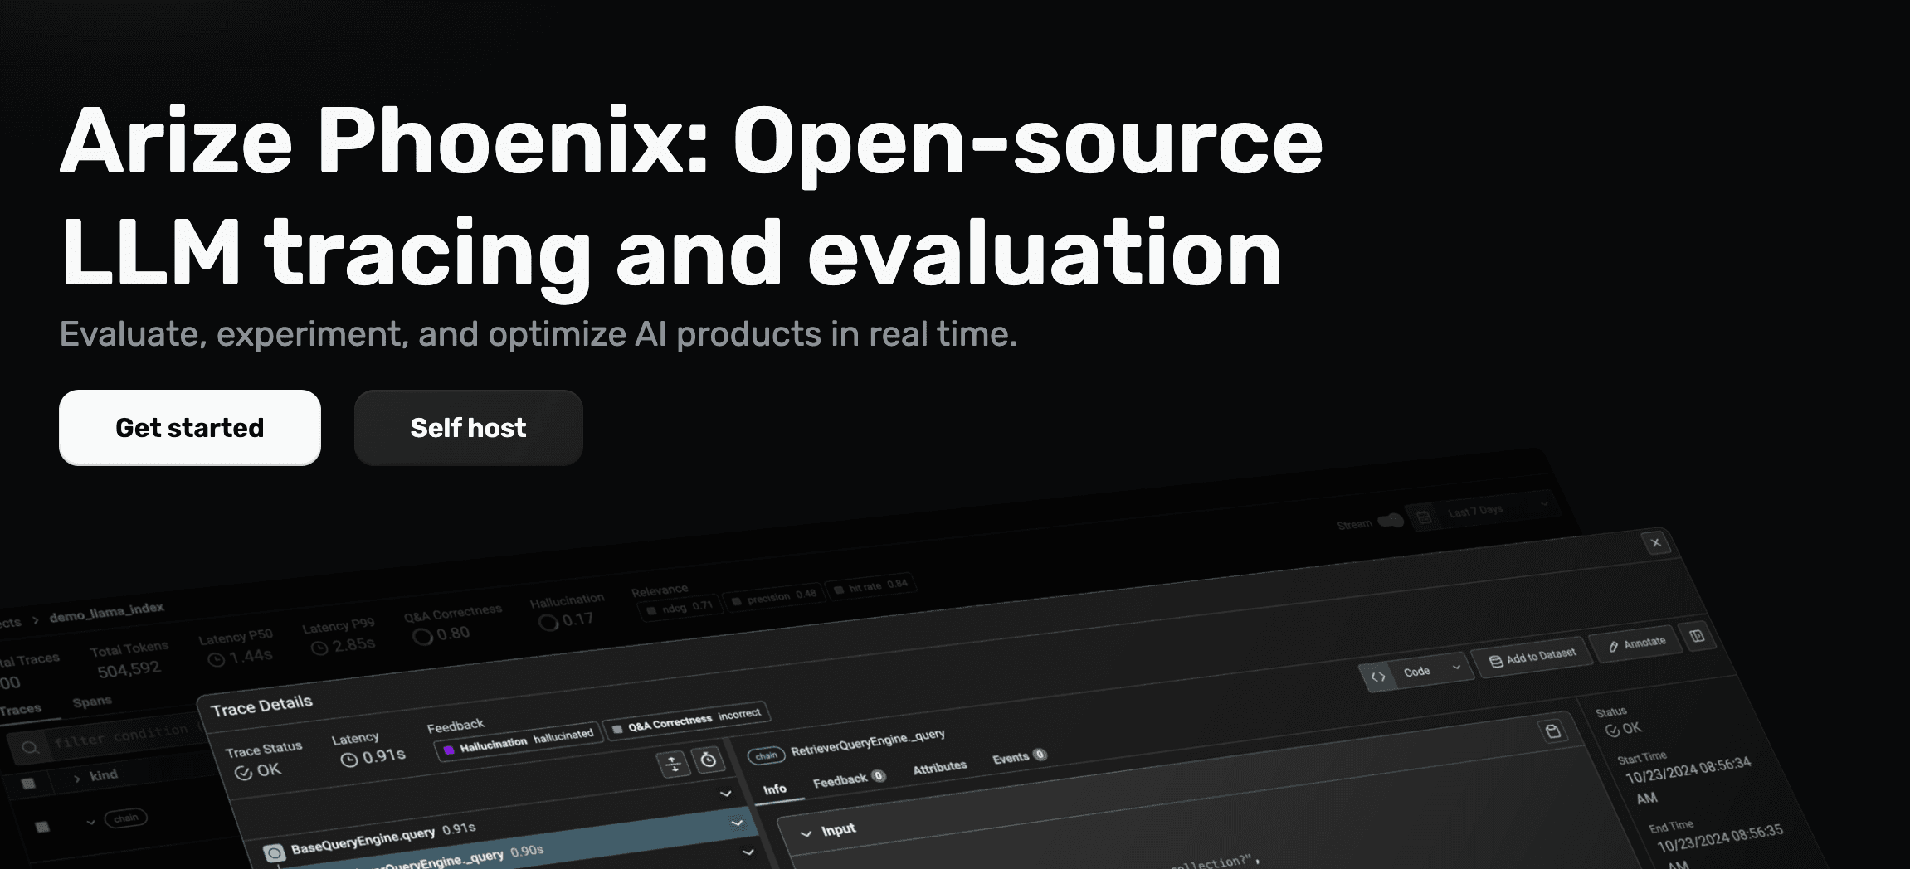Switch to the Feedback tab
Screen dimensions: 1910x869
click(849, 779)
